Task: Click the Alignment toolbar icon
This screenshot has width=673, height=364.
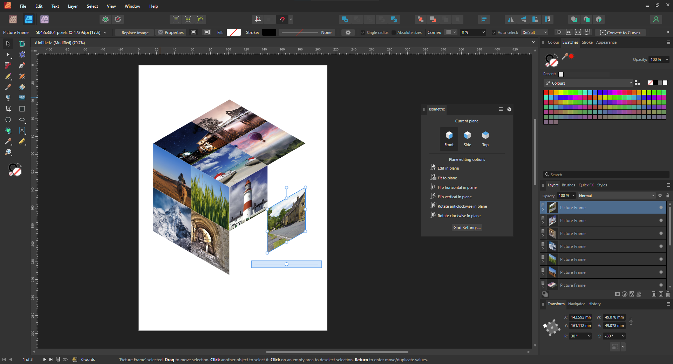Action: tap(484, 19)
